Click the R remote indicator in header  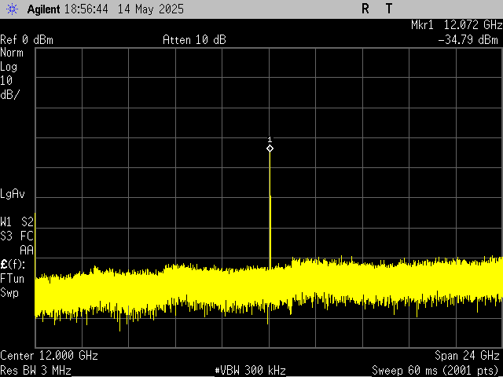(365, 9)
